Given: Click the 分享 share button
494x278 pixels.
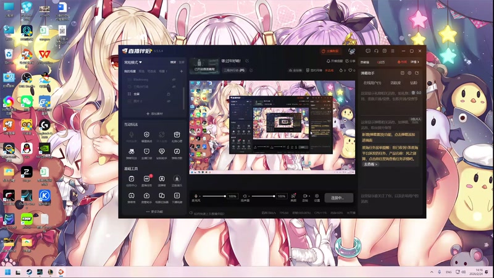Looking at the screenshot, I should (350, 61).
